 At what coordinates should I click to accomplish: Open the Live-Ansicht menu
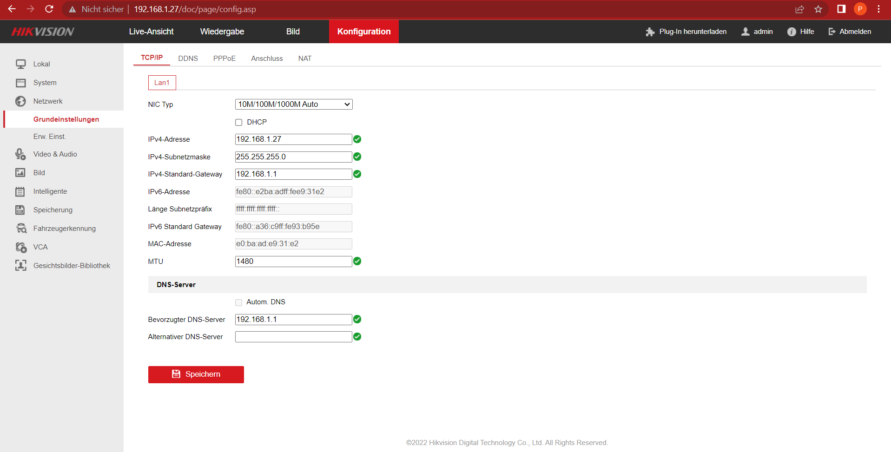(151, 32)
